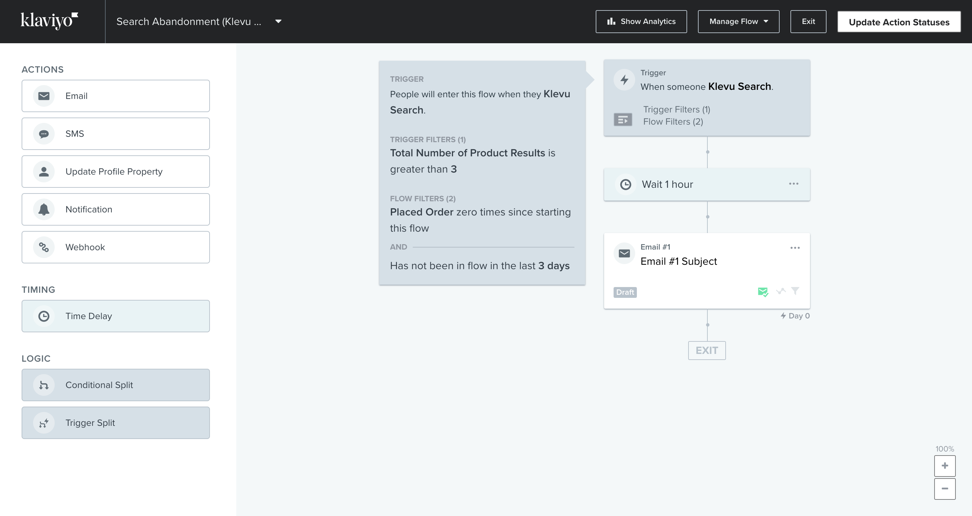Click the Placed Order flow filter text
This screenshot has width=972, height=516.
480,220
